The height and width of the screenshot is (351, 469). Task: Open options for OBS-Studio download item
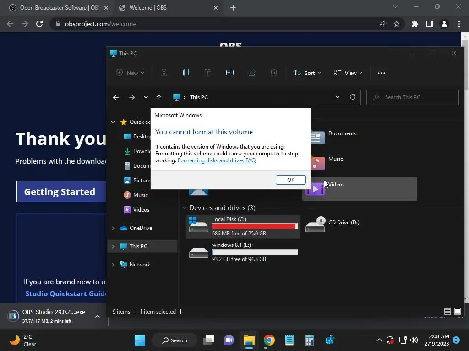(98, 316)
